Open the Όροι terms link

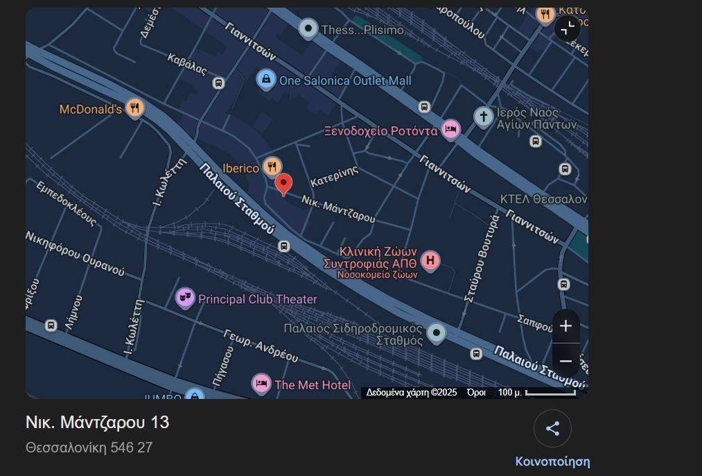(x=476, y=393)
